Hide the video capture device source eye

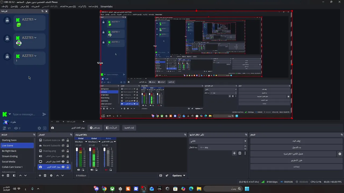63,167
